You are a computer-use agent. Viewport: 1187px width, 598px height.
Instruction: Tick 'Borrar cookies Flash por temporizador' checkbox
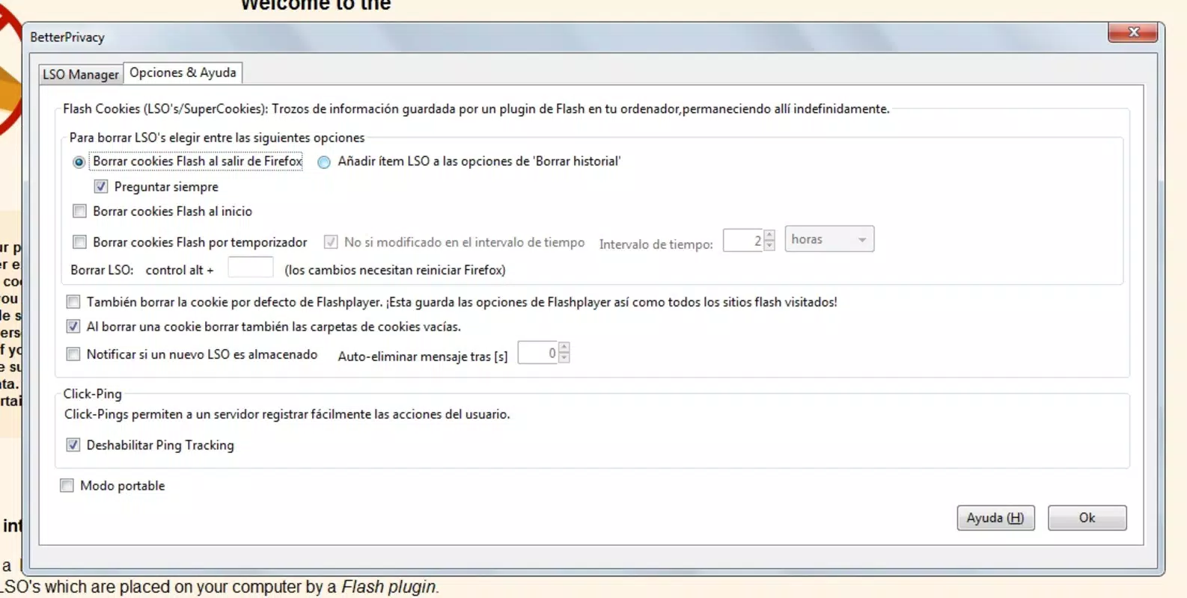[x=79, y=241]
